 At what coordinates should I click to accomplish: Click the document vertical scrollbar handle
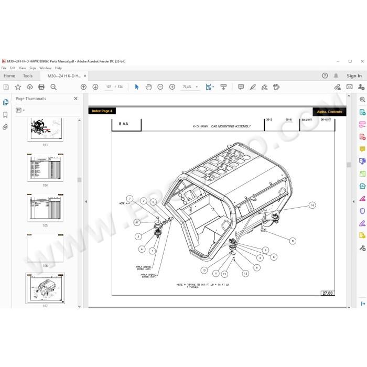[x=349, y=165]
